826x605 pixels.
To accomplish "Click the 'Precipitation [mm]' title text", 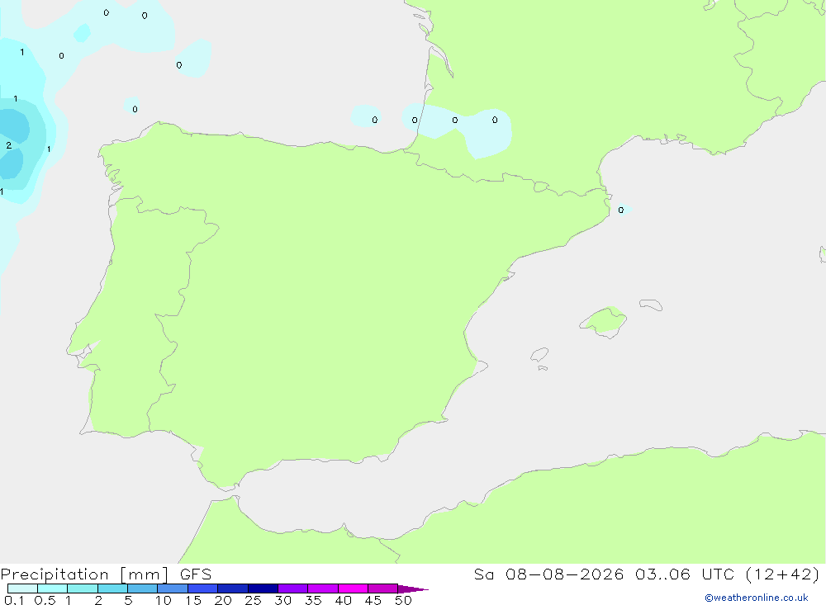I will 84,574.
